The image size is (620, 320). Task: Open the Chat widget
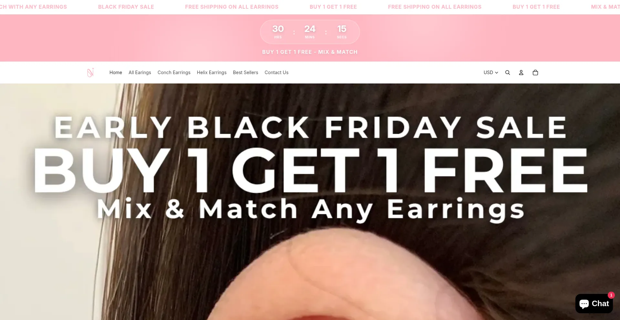pos(594,304)
